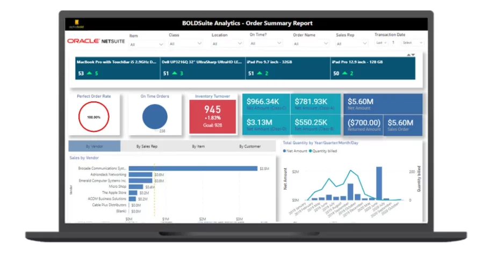This screenshot has height=258, width=489.
Task: Click the down arrow above item cards
Action: click(413, 55)
